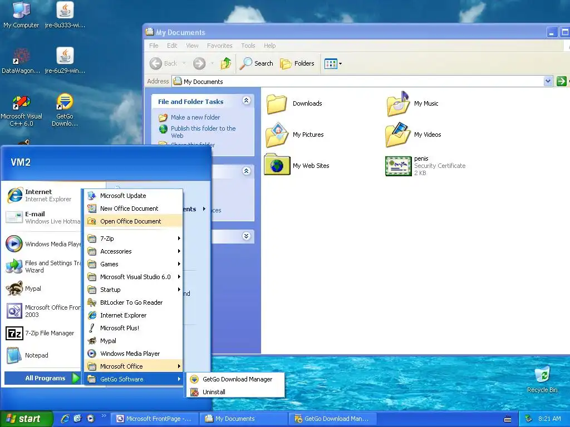Open the Edit menu in My Documents

172,46
